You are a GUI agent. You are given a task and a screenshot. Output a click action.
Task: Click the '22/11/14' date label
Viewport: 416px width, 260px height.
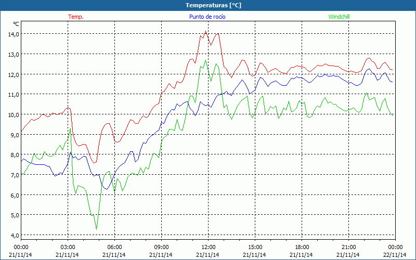(395, 255)
